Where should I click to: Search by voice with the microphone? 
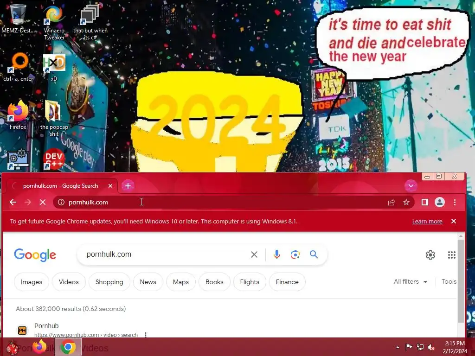(x=276, y=254)
